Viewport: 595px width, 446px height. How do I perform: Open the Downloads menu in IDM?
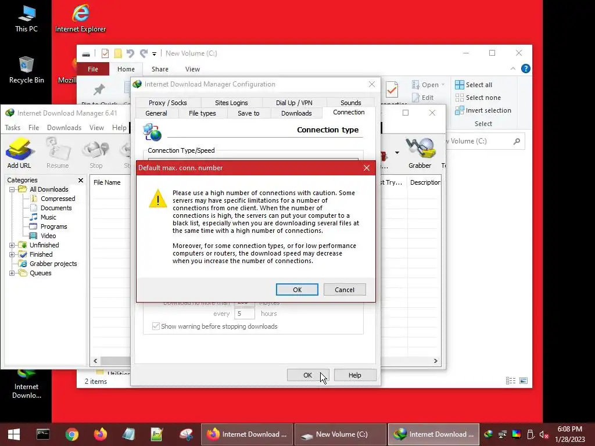64,128
